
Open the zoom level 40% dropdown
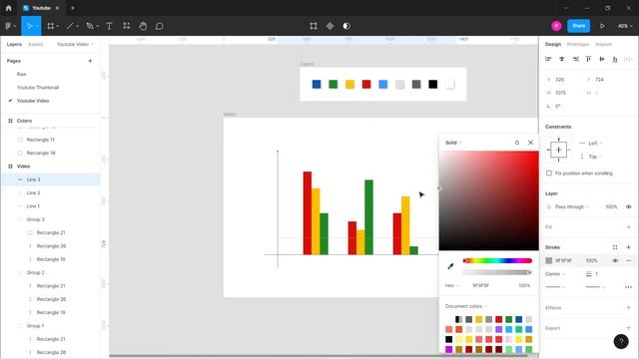tap(625, 26)
